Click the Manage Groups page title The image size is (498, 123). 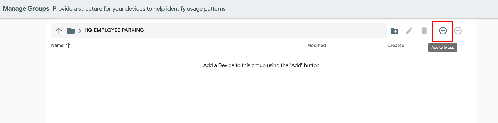point(26,9)
